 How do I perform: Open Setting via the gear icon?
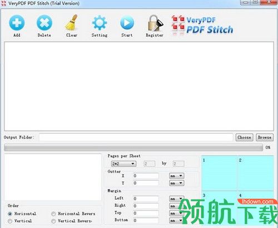point(100,23)
